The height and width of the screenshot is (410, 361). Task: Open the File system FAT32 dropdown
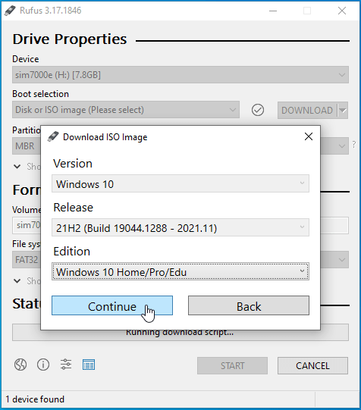coord(27,260)
